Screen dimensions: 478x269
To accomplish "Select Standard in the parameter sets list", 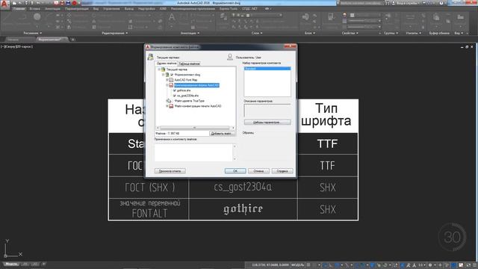I will click(x=267, y=69).
